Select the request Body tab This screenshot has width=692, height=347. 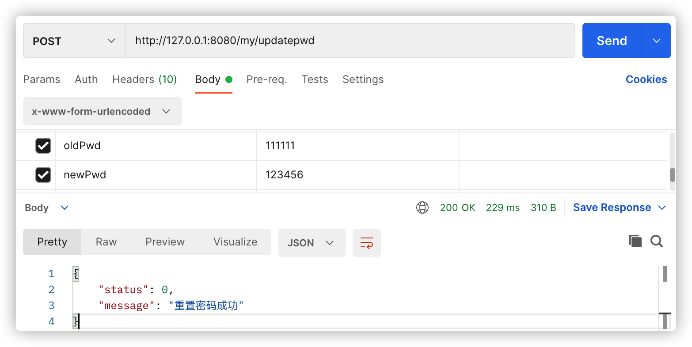[214, 79]
